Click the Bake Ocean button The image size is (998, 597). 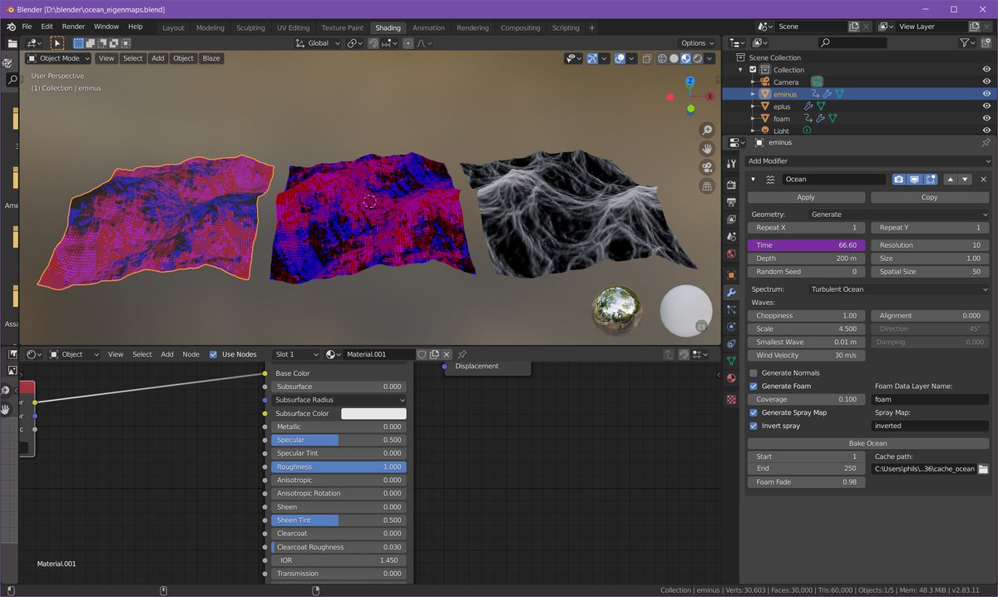(867, 443)
